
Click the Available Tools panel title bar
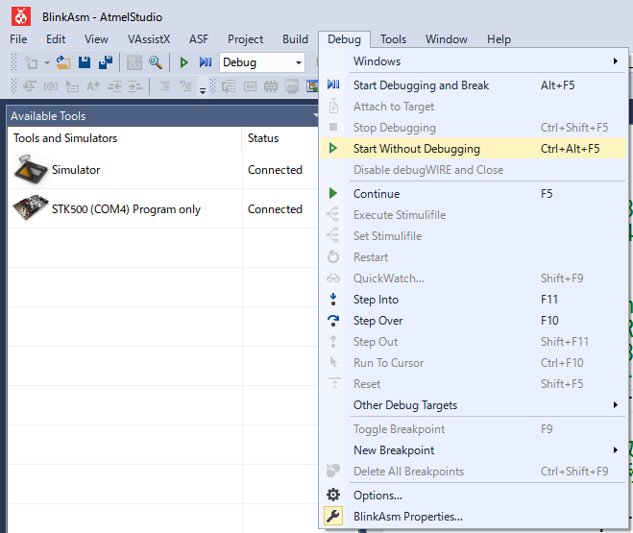(x=162, y=116)
